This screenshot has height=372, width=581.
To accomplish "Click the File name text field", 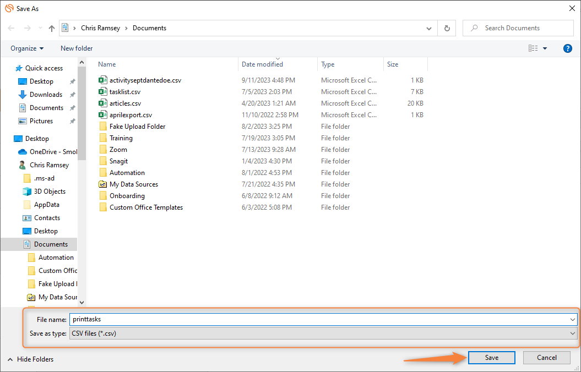I will (319, 319).
